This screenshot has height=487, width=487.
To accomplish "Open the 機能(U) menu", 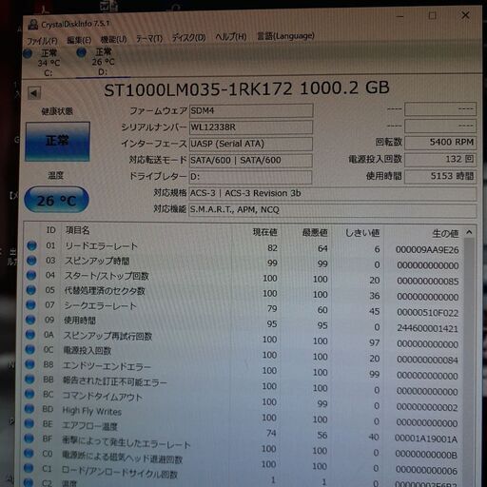I will [x=113, y=39].
